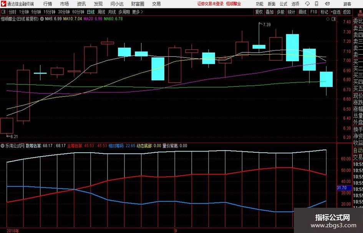Screen dimensions: 363x233
Task: Click the 恒顺醋业 stock name in title bar
Action: 233,4
